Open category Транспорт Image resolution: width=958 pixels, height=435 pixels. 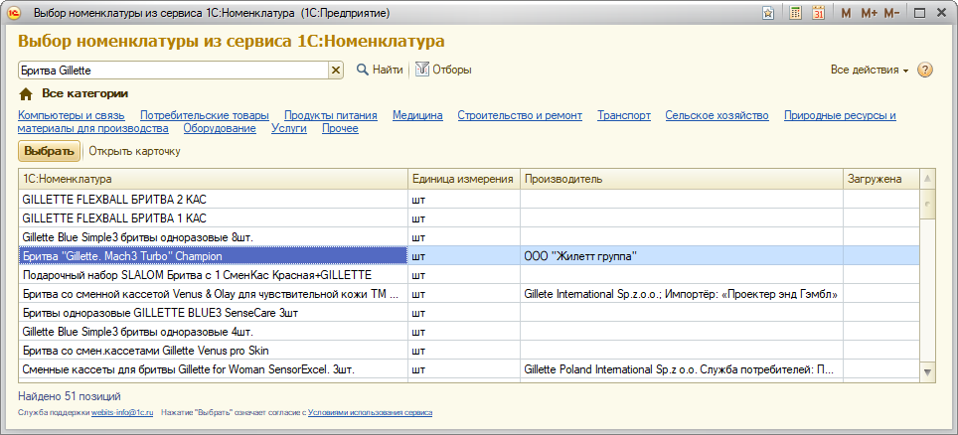point(624,115)
